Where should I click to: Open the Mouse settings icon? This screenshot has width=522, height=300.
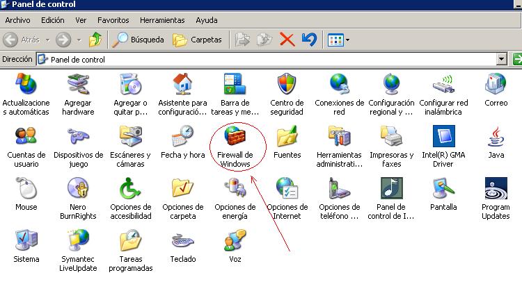pyautogui.click(x=26, y=188)
